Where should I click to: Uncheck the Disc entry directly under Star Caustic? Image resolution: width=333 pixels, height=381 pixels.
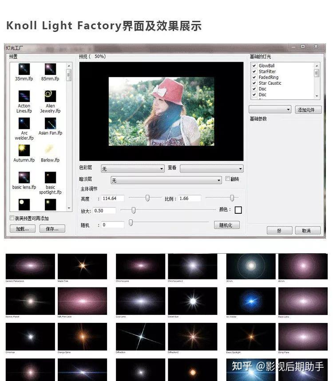click(254, 89)
